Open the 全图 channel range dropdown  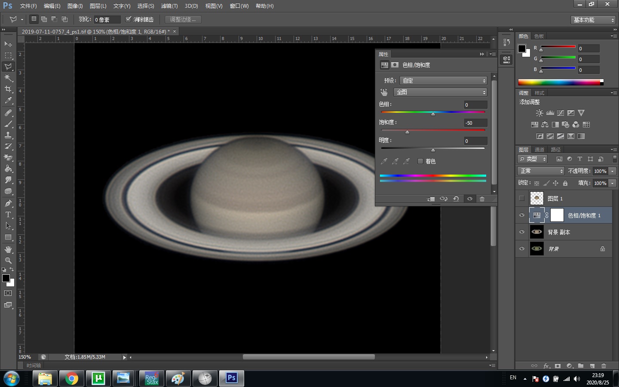pyautogui.click(x=440, y=92)
